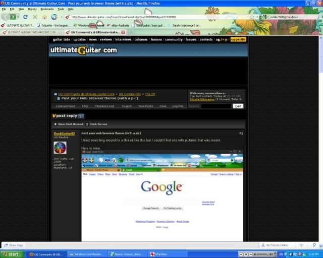Open the bass guitar bookmark
The width and height of the screenshot is (323, 258).
click(x=148, y=26)
